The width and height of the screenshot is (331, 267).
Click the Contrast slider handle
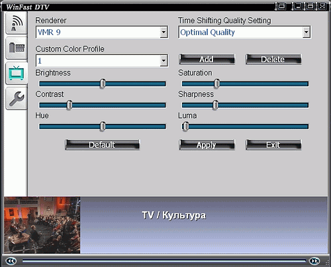70,105
